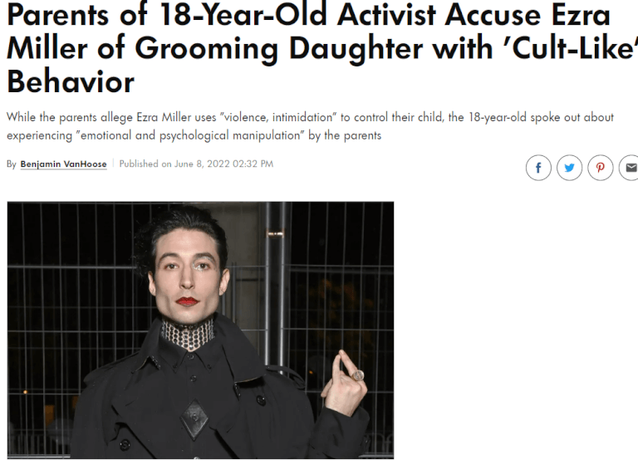The image size is (638, 460).
Task: Click the ring on the raised hand in the photo
Action: point(358,375)
